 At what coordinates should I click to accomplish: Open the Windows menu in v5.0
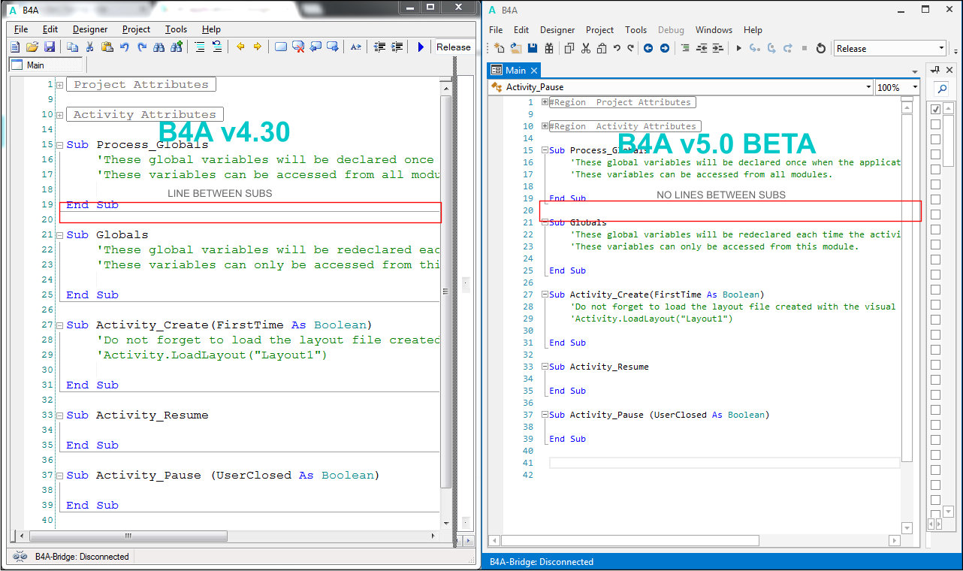(x=714, y=30)
